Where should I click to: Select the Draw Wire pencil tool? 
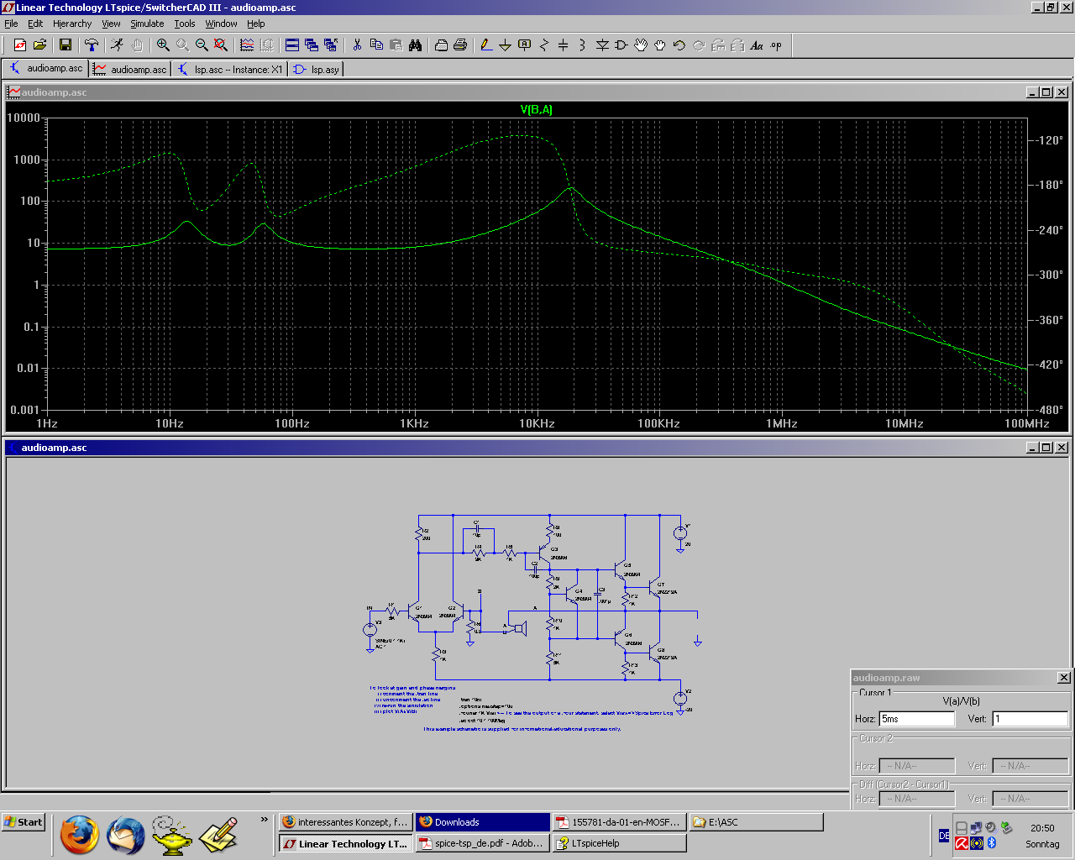[486, 45]
